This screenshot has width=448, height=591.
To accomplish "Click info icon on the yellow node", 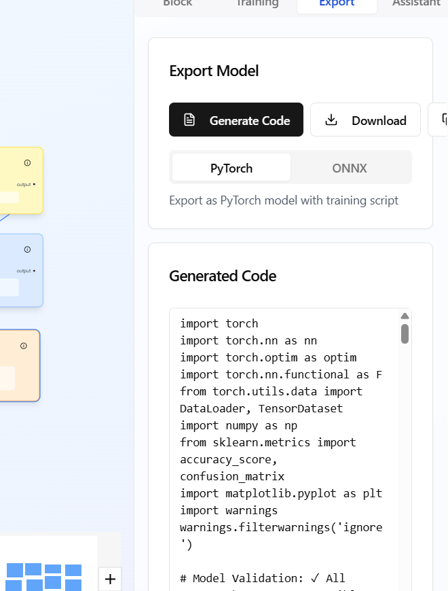I will point(27,163).
